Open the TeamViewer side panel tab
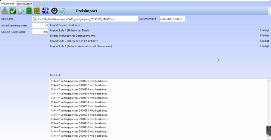 pyautogui.click(x=269, y=130)
